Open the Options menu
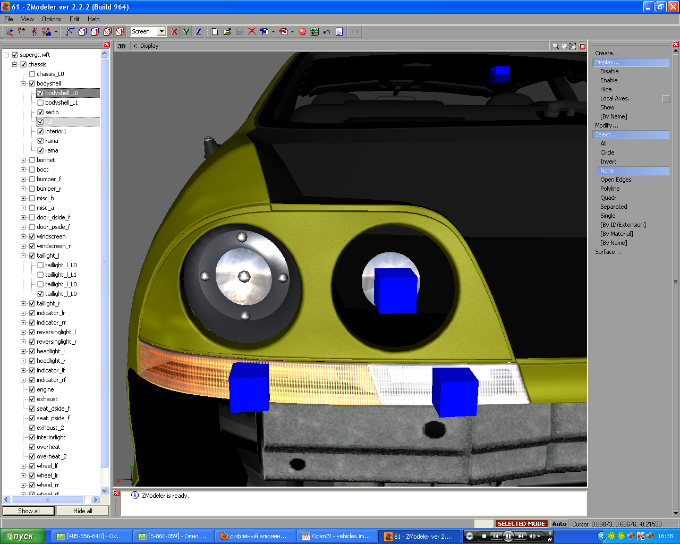This screenshot has width=680, height=544. pyautogui.click(x=52, y=19)
